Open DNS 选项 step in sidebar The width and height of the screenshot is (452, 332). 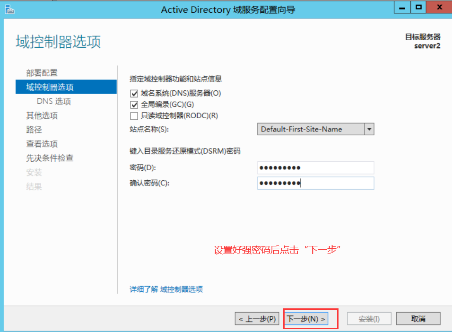pos(53,101)
